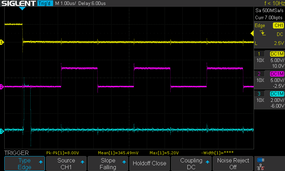Select the channel 2 number box
The width and height of the screenshot is (285, 171).
[x=259, y=74]
